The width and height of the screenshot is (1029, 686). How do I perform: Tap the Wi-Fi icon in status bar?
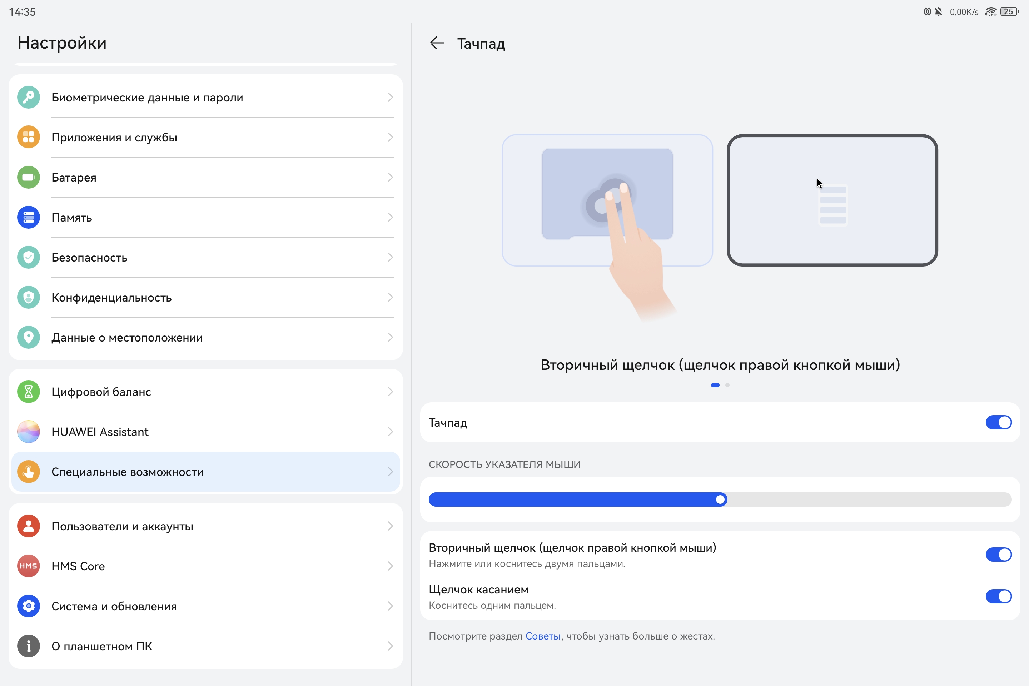click(x=990, y=12)
